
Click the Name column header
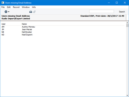coord(24,24)
